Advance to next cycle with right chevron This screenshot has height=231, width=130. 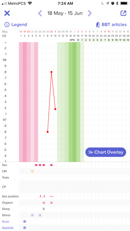click(x=90, y=13)
